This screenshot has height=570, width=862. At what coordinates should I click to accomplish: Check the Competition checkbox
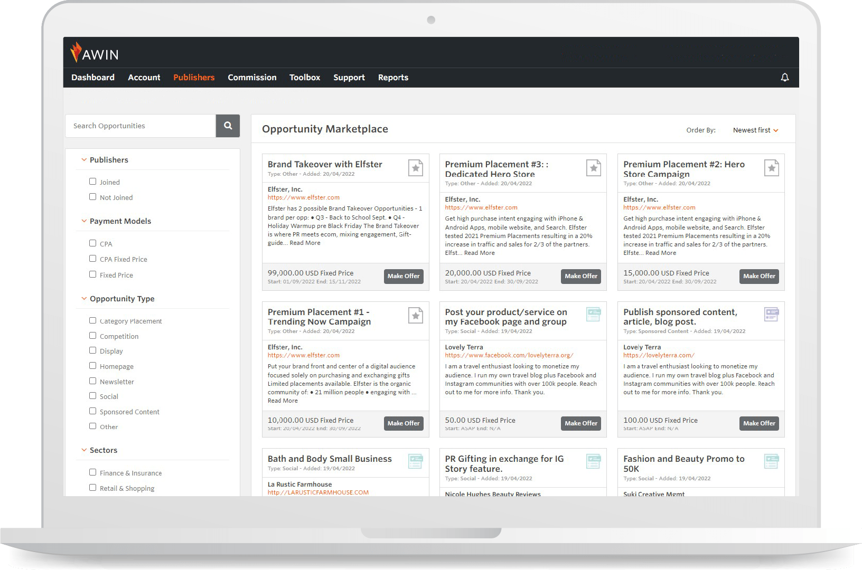[x=93, y=336]
